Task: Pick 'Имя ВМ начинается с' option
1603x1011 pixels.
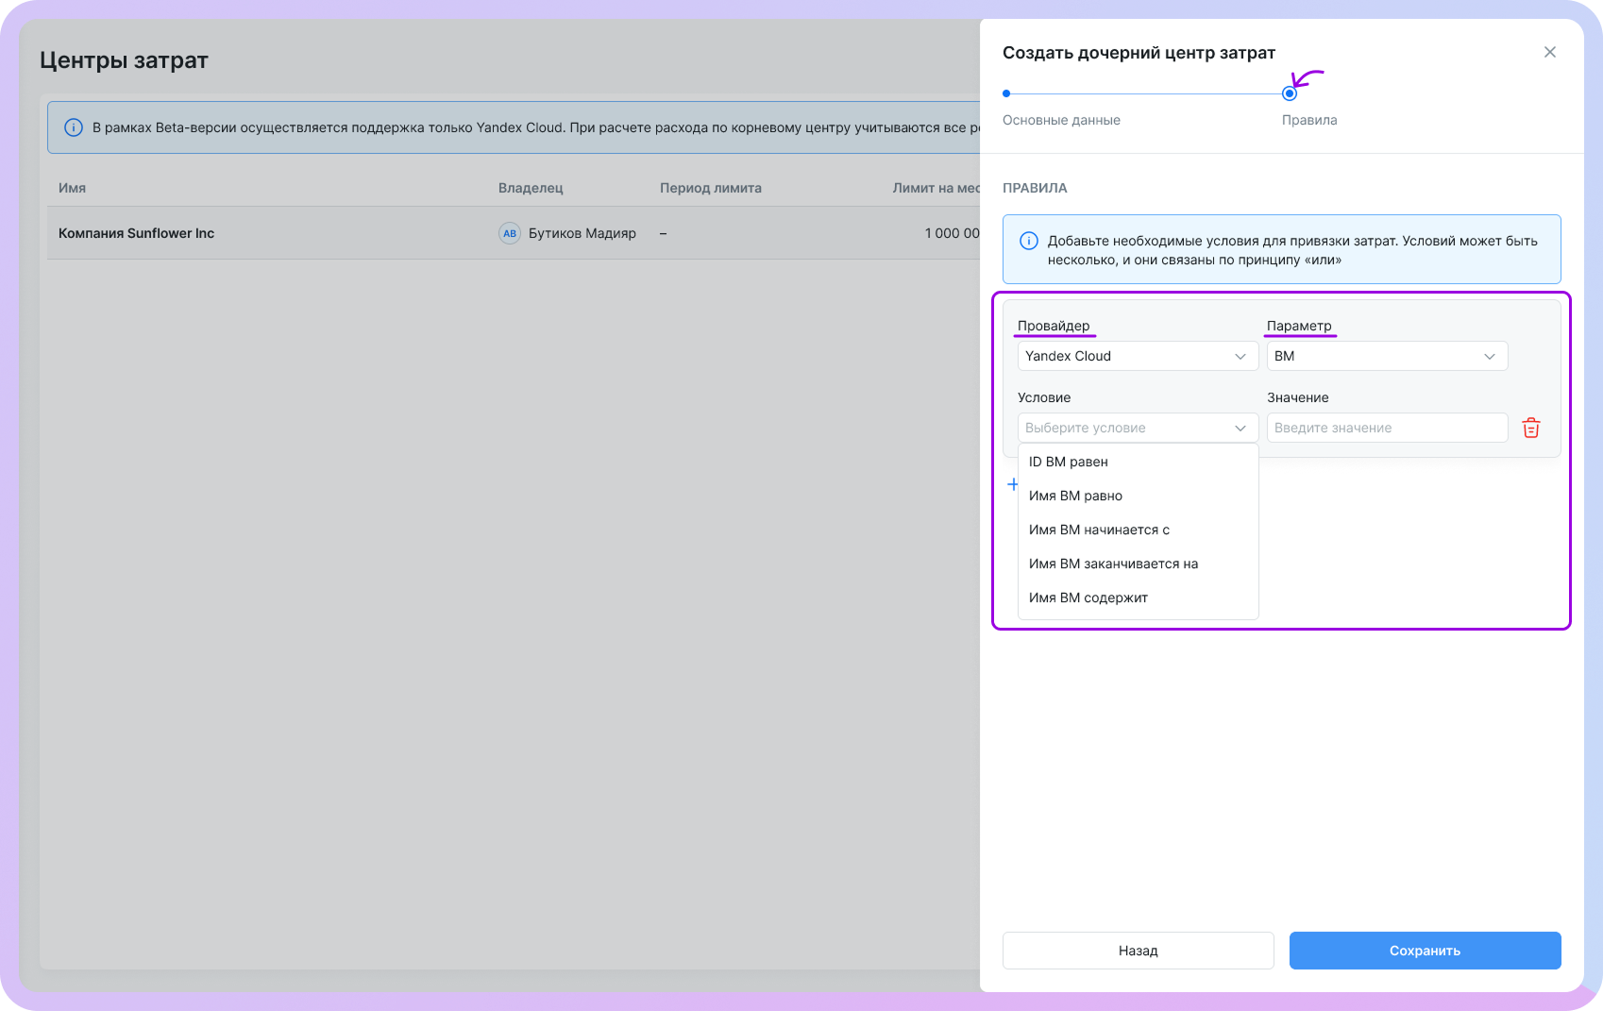Action: pos(1099,530)
